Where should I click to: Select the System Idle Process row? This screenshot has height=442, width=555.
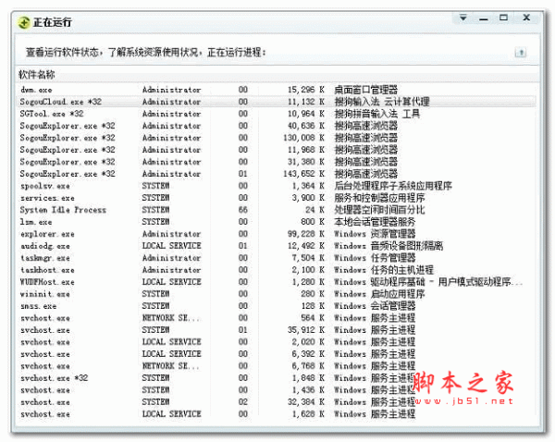[277, 210]
